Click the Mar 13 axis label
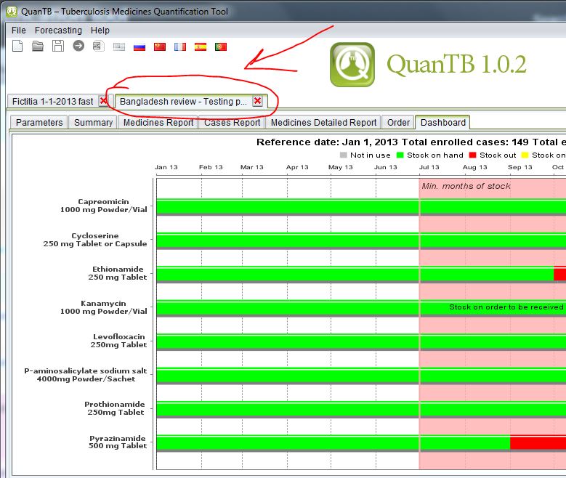Image resolution: width=566 pixels, height=478 pixels. click(x=252, y=167)
